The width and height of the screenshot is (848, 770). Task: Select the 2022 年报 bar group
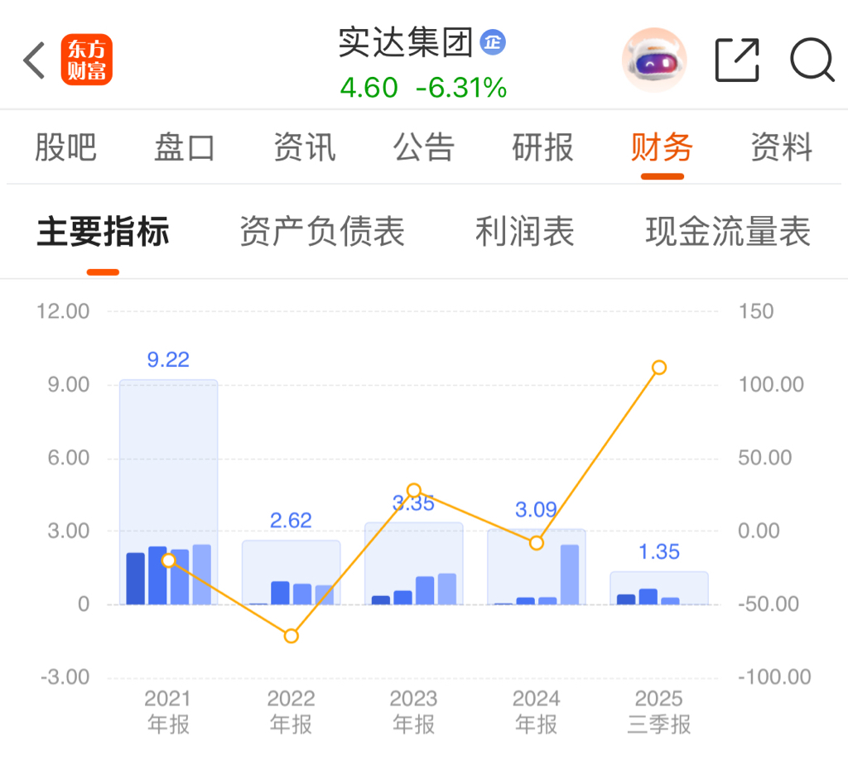point(291,572)
